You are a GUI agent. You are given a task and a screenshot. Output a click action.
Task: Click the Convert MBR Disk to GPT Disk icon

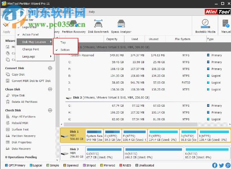tap(8, 81)
